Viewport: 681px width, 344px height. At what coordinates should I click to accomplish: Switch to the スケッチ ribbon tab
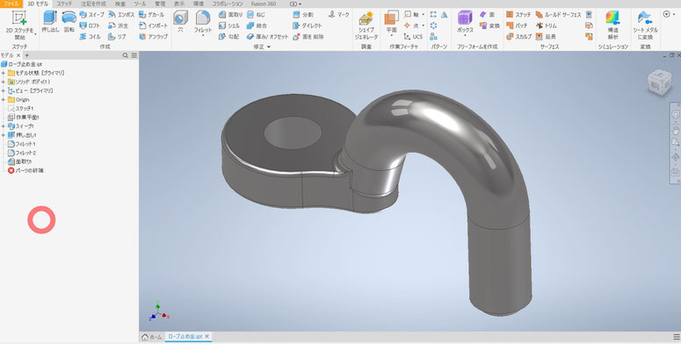click(x=65, y=4)
